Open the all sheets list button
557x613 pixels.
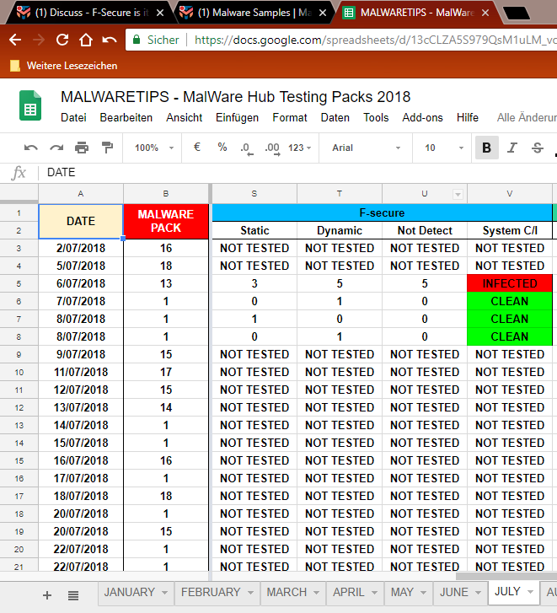coord(73,595)
